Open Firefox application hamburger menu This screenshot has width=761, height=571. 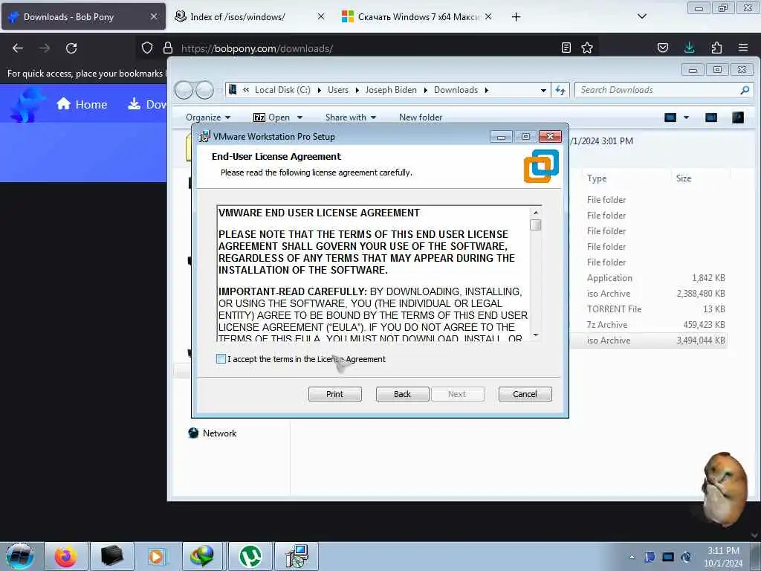743,48
